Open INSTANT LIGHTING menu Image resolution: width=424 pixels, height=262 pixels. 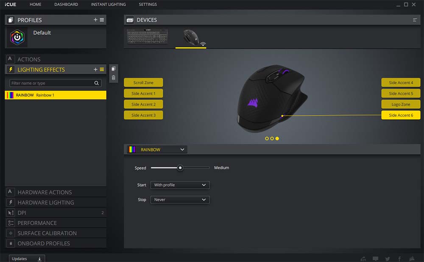point(108,4)
